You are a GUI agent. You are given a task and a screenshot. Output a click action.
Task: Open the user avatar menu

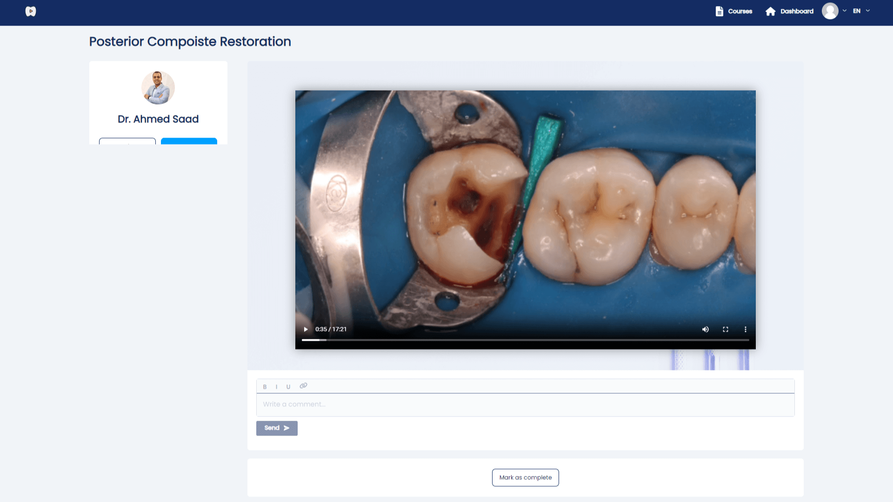(830, 11)
